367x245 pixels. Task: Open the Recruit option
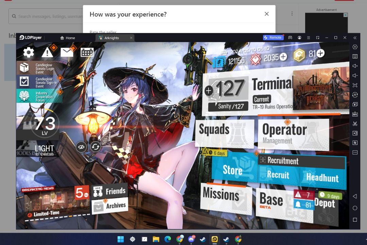278,175
